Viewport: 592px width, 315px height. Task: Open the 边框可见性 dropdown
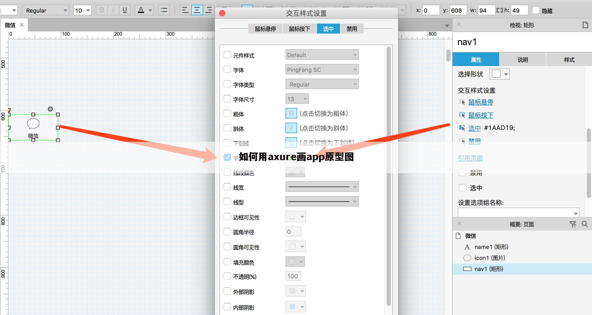click(x=295, y=217)
